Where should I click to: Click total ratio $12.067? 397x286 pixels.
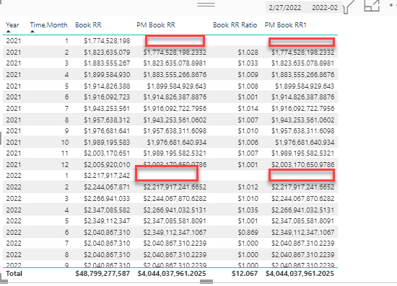(245, 274)
